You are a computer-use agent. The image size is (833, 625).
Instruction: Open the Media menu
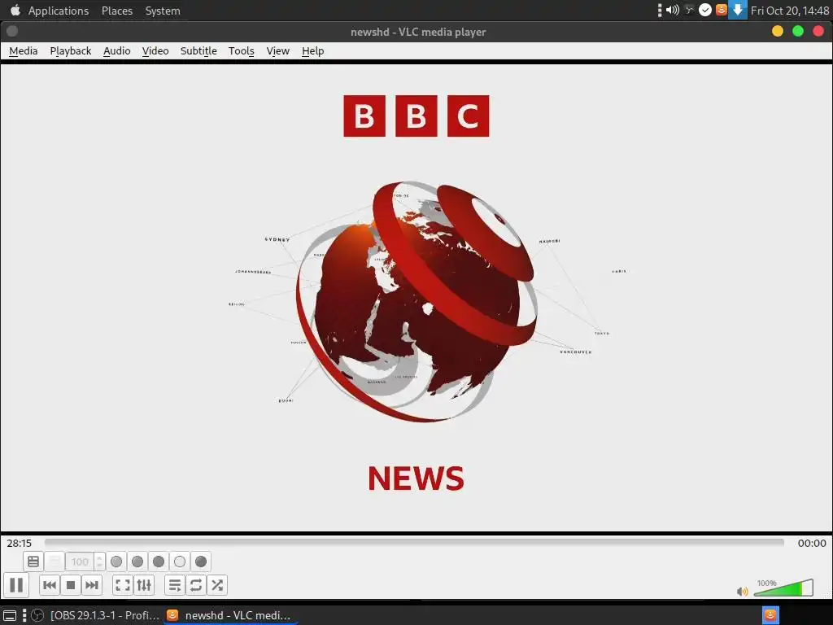(24, 50)
